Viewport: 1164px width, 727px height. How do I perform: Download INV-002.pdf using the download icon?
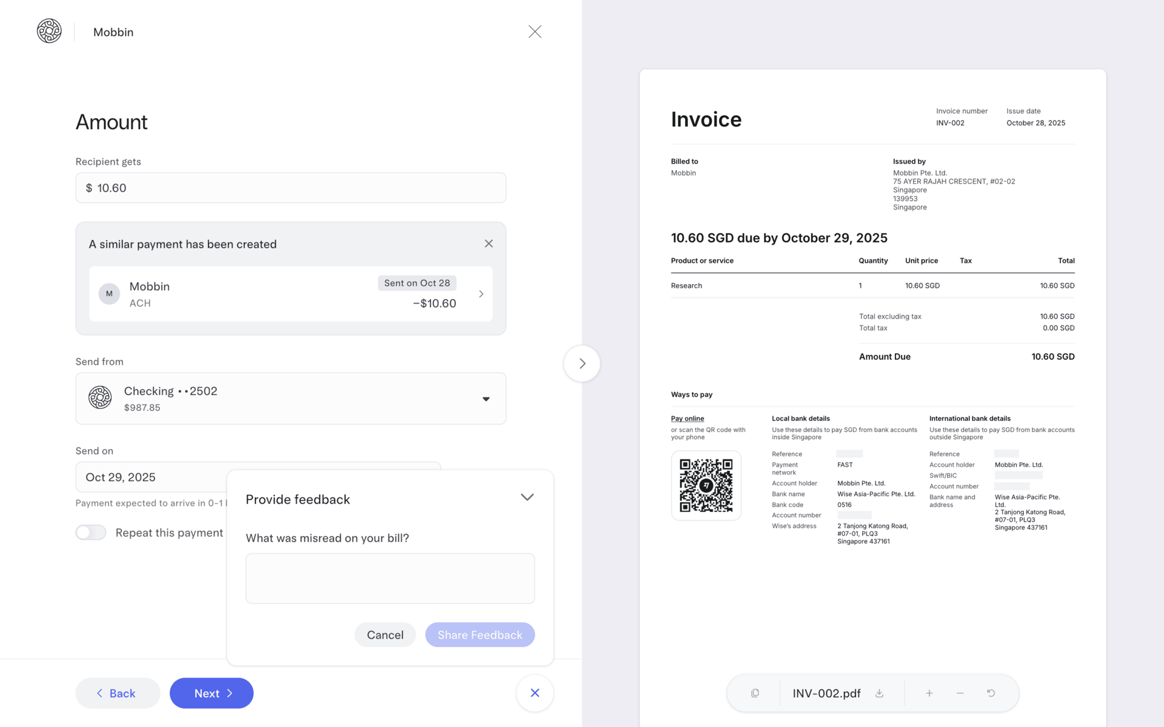click(879, 693)
